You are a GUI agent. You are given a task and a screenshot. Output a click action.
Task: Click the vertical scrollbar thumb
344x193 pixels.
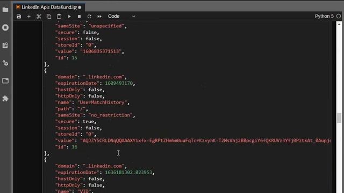[x=339, y=118]
